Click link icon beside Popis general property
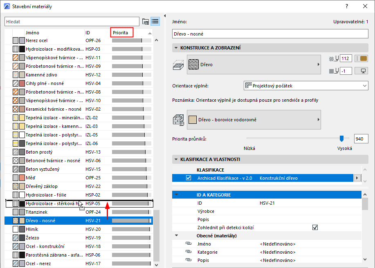375x268 pixels. point(189,260)
